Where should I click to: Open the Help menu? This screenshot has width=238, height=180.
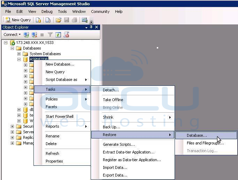(x=119, y=12)
